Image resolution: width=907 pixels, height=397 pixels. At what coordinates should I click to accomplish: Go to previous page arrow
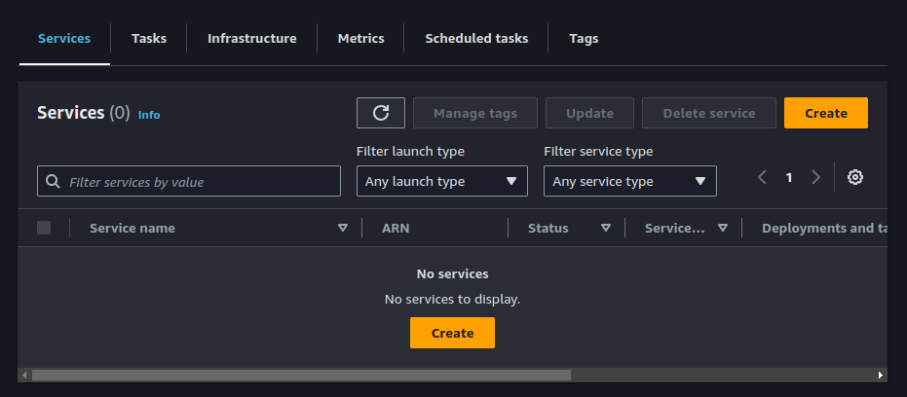(762, 177)
